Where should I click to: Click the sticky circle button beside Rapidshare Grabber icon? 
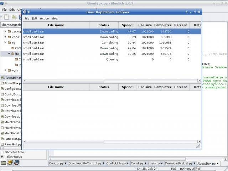[x=28, y=12]
